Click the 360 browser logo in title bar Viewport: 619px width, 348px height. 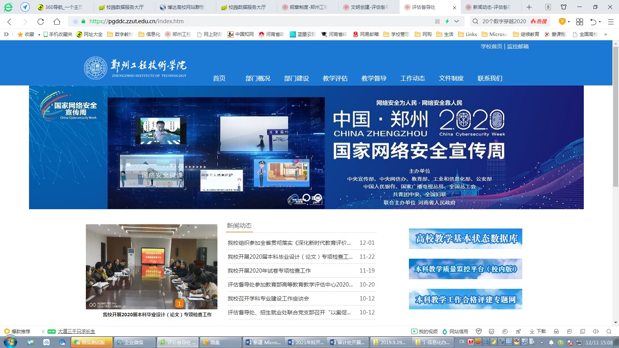pyautogui.click(x=8, y=7)
